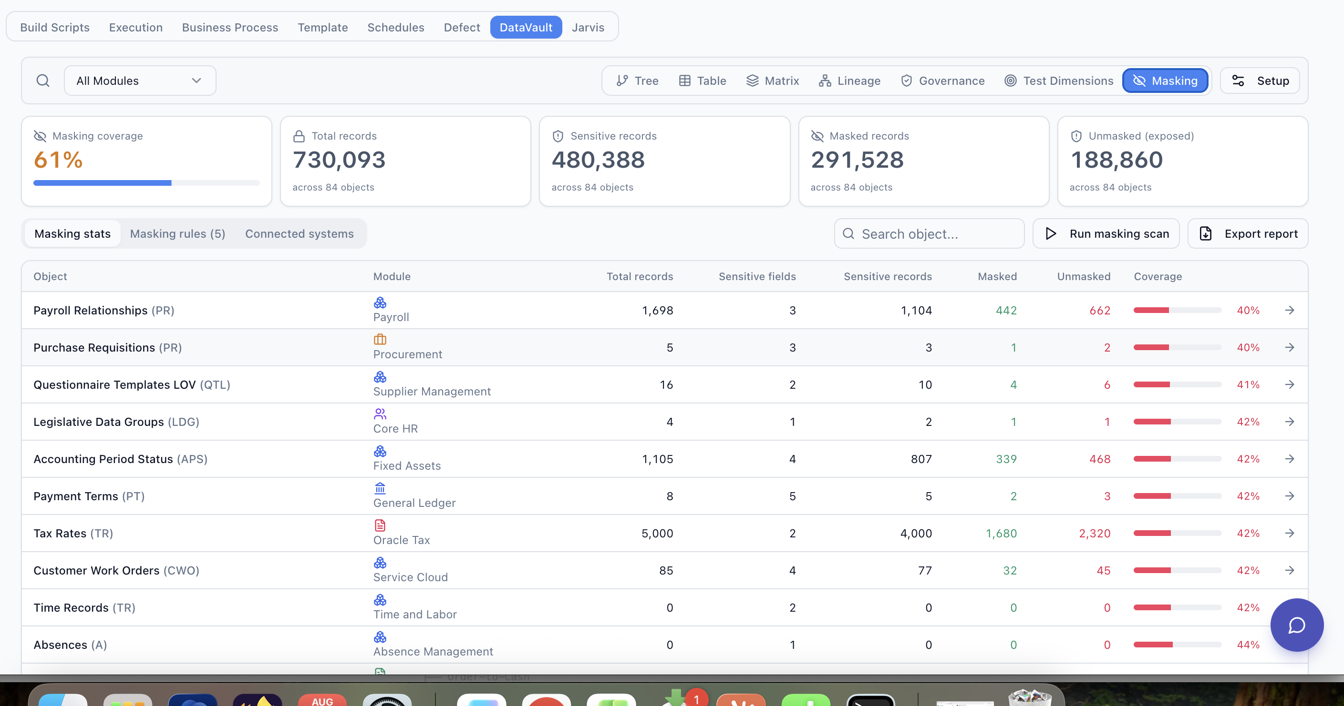
Task: Open Questionnaire Templates LOV row arrow
Action: tap(1289, 384)
